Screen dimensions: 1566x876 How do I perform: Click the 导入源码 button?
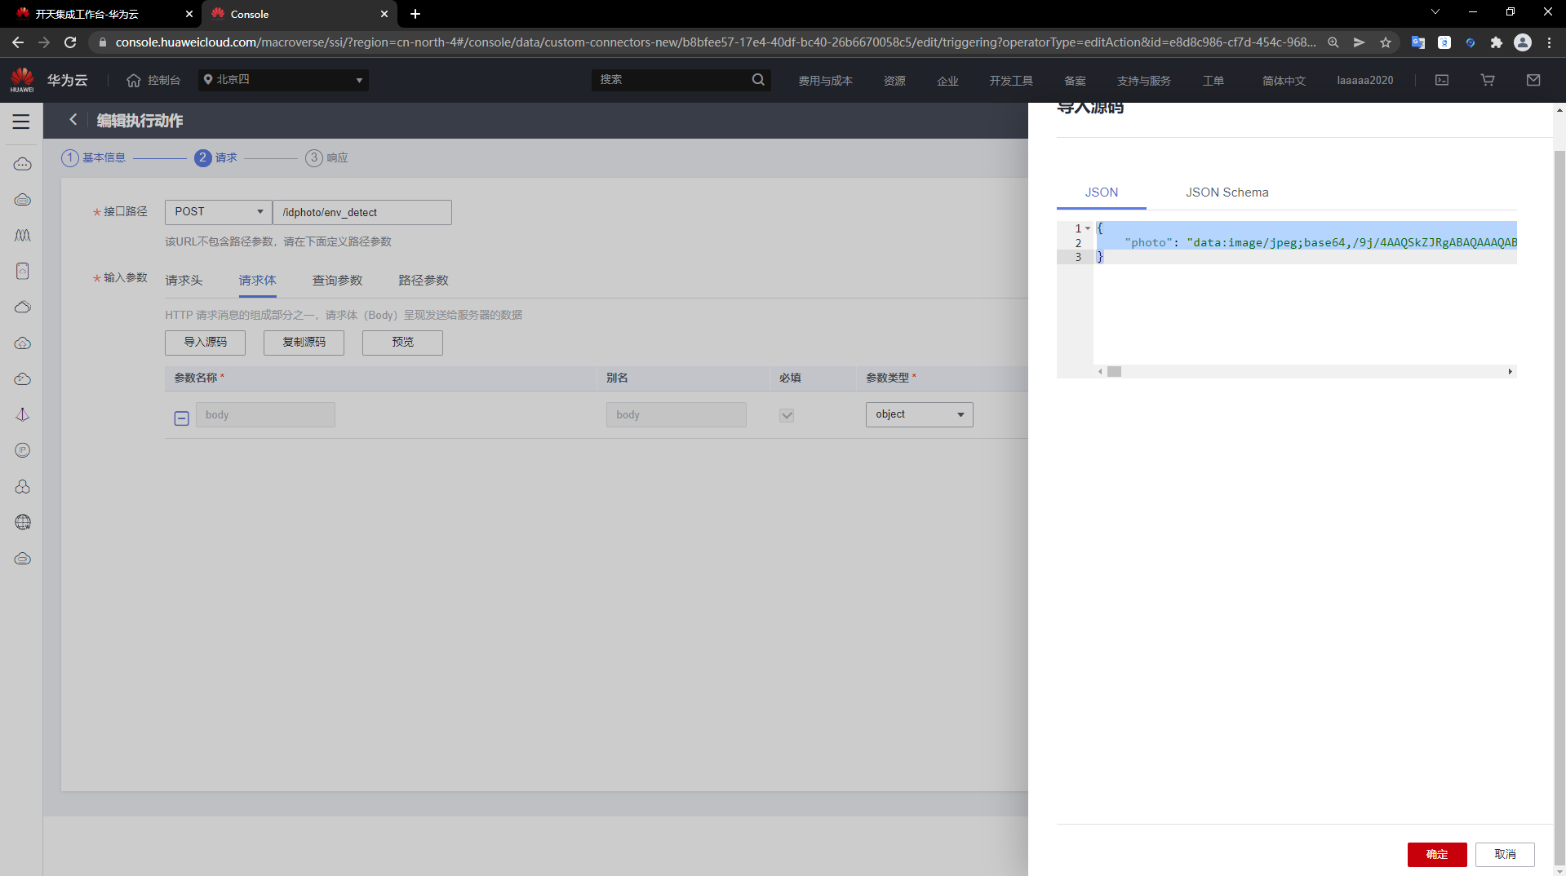205,343
